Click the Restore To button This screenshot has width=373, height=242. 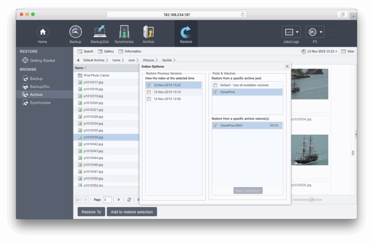click(x=91, y=212)
